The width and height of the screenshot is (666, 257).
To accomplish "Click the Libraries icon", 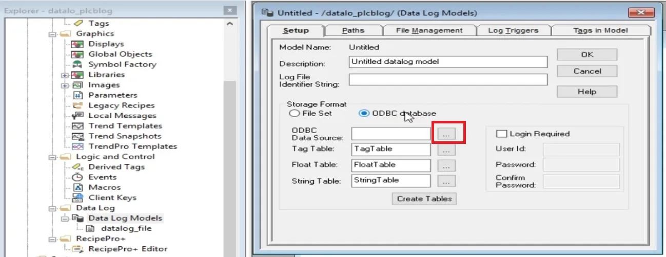I will click(x=78, y=75).
